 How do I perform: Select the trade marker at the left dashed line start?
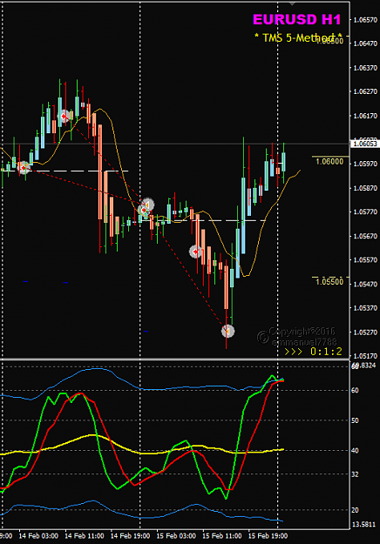click(x=24, y=168)
